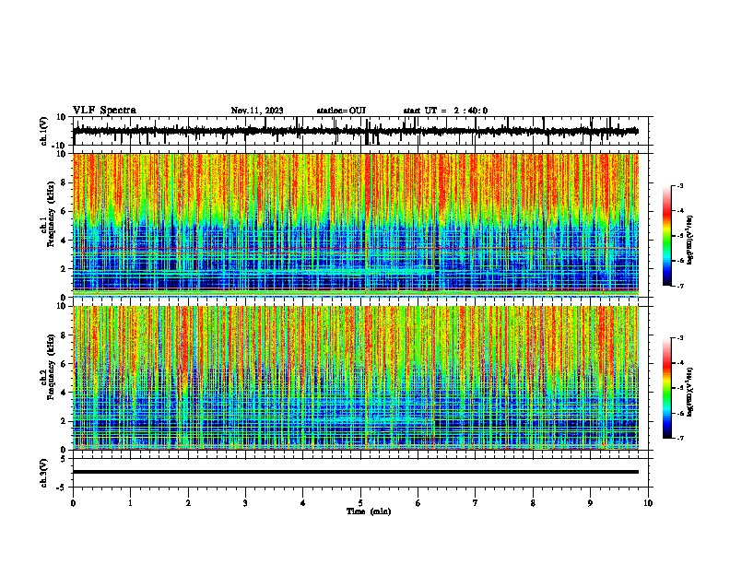Click time axis tick label "3"
Image resolution: width=730 pixels, height=564 pixels.
tap(245, 503)
